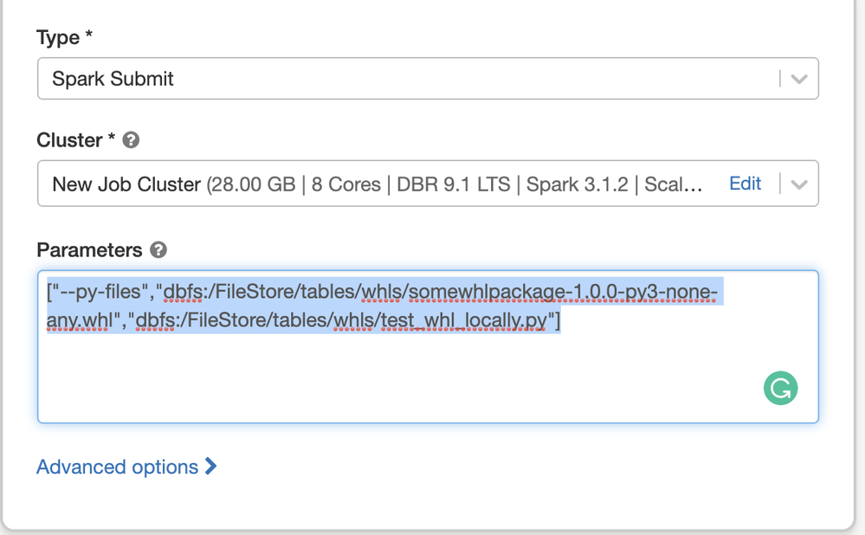Screen dimensions: 865x535
Task: Click the chevron next to Advanced options
Action: click(x=210, y=467)
